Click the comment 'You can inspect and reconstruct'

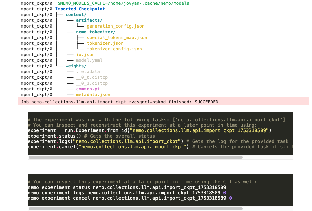tap(142, 125)
